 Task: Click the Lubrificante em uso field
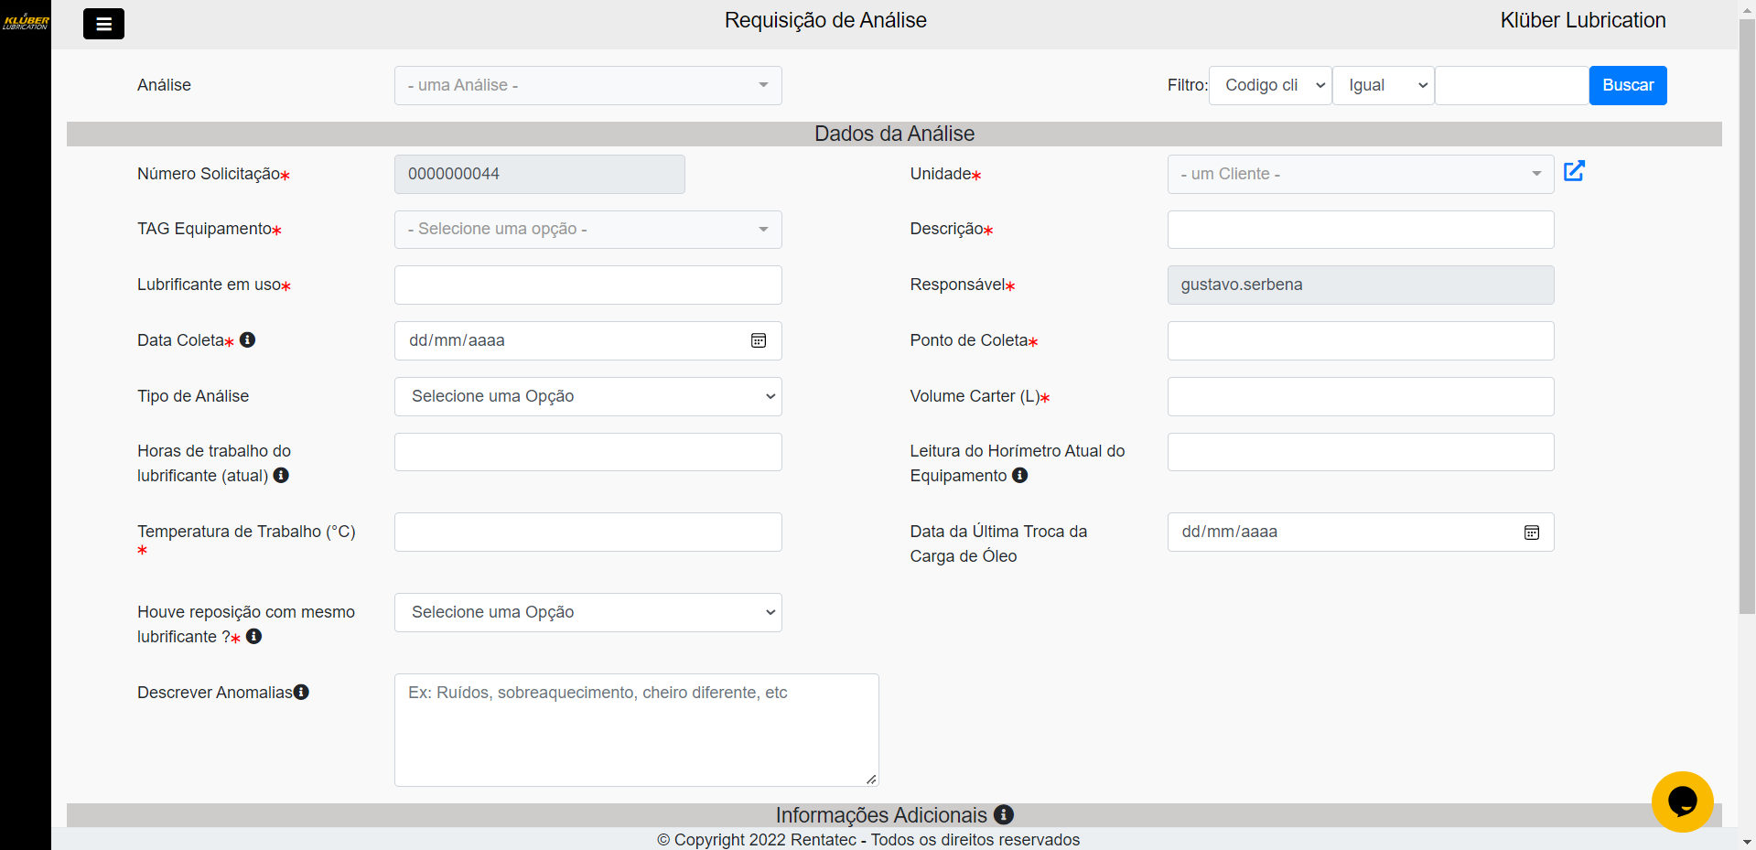(587, 285)
